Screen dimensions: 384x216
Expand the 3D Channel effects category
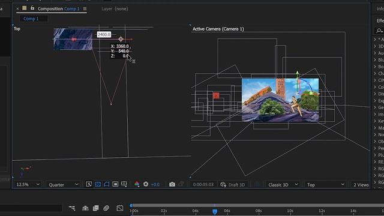375,46
